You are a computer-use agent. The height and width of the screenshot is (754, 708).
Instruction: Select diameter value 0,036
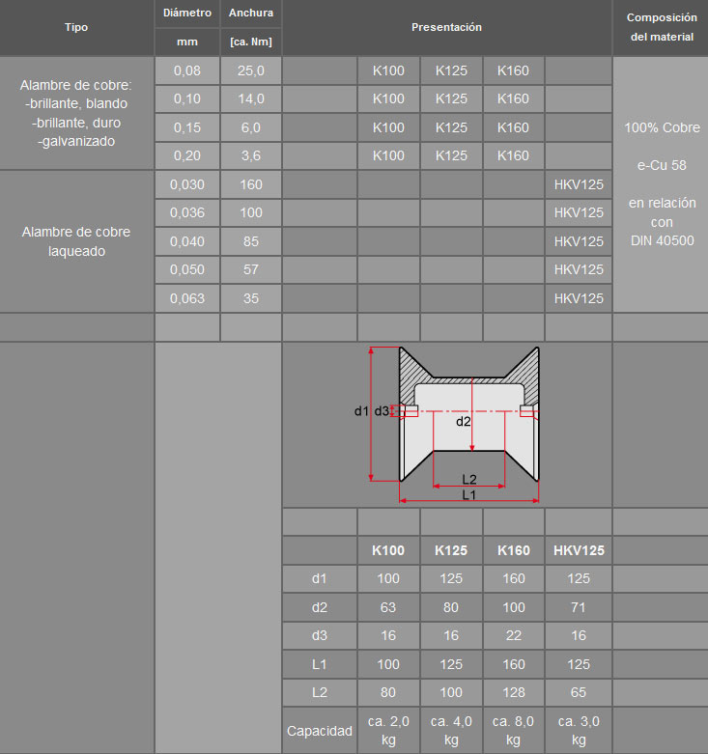(187, 212)
